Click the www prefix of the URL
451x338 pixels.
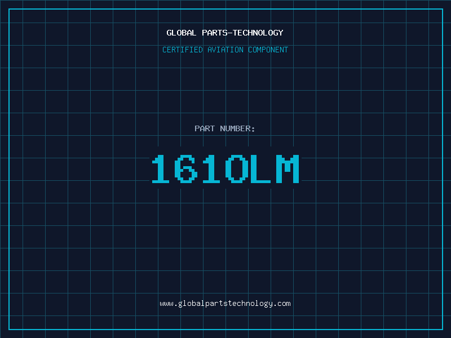pos(166,304)
